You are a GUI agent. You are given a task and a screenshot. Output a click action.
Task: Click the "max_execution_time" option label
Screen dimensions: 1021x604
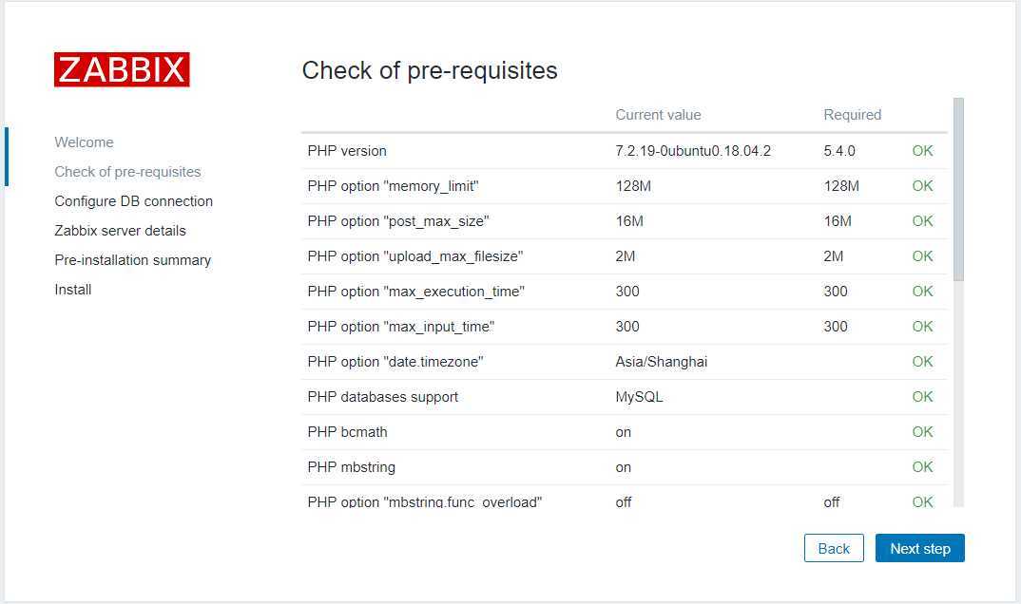click(415, 292)
